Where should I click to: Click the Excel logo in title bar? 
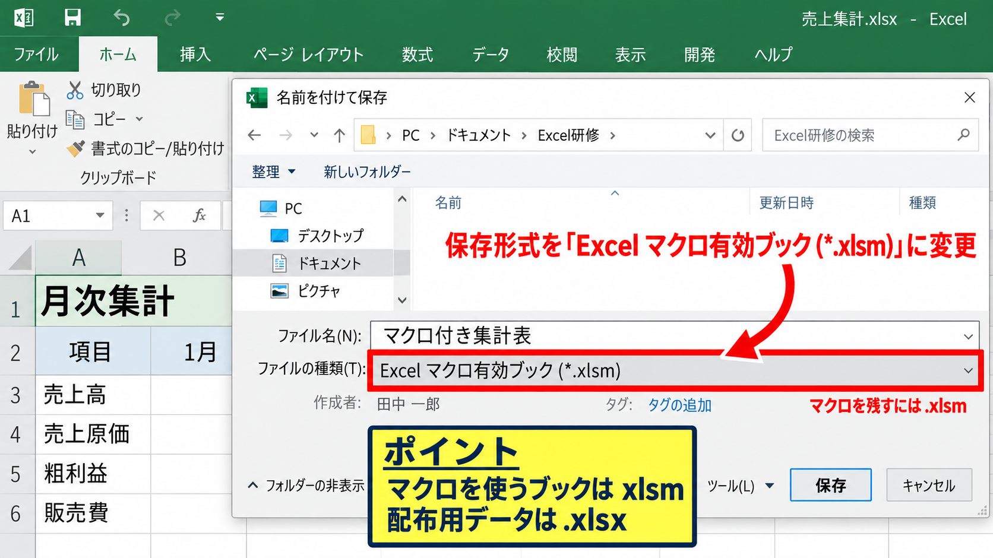click(x=24, y=18)
